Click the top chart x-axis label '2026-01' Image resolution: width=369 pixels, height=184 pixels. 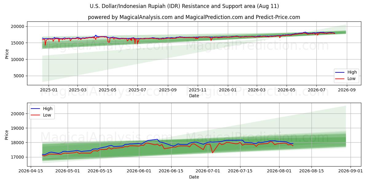228,90
